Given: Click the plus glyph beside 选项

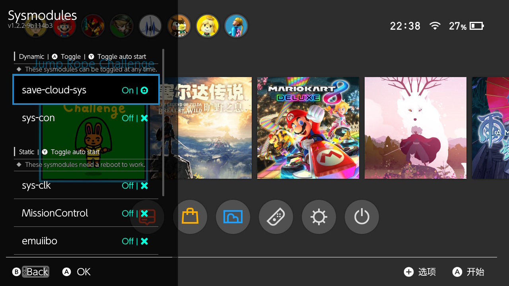Looking at the screenshot, I should click(409, 272).
